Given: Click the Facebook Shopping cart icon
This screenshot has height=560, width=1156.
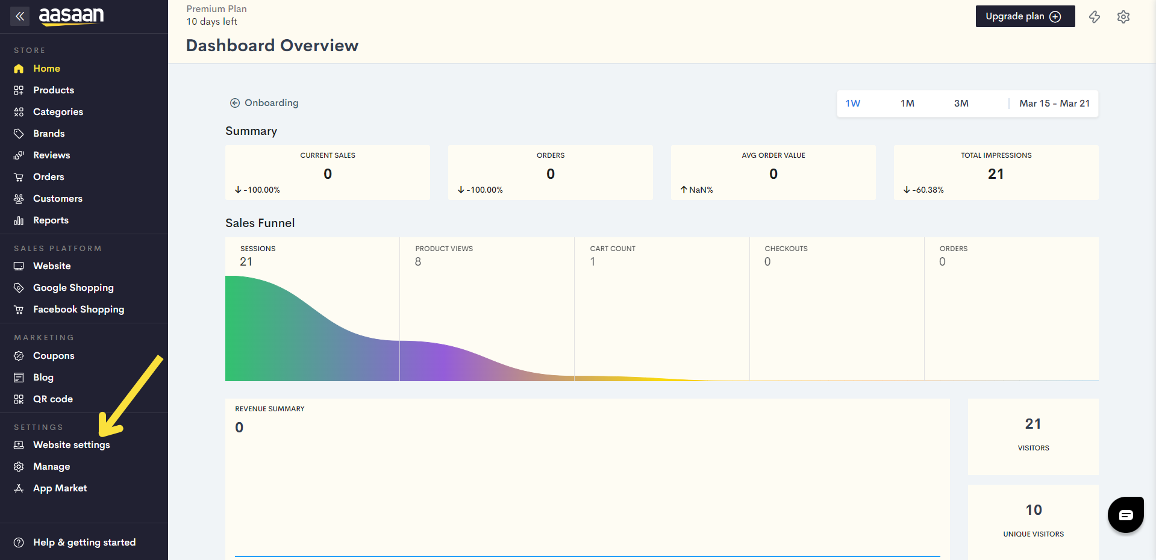Looking at the screenshot, I should [x=19, y=310].
